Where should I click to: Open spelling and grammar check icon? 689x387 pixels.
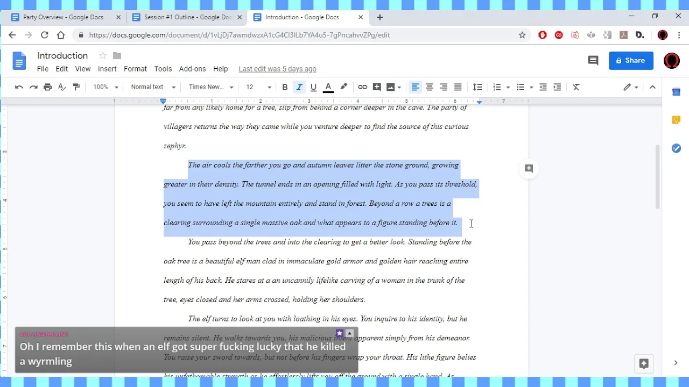[x=62, y=87]
